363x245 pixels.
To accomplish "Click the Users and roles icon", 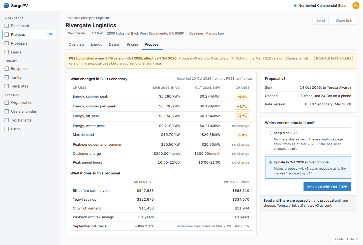I will point(7,111).
